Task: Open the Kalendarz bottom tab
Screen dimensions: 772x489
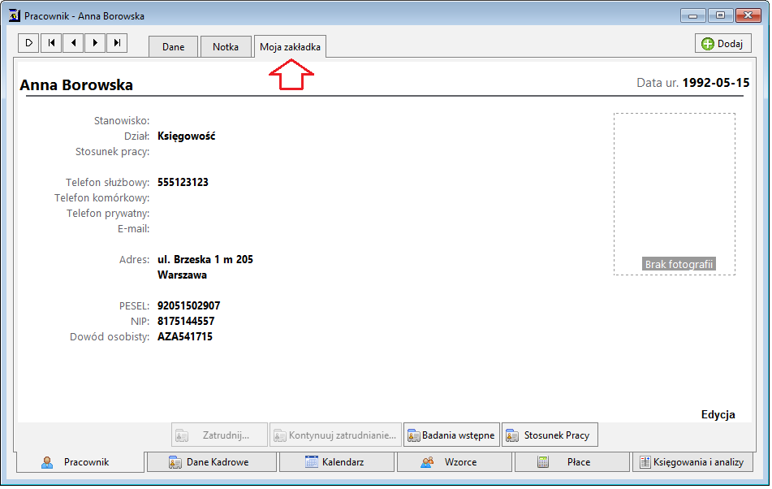Action: coord(337,462)
